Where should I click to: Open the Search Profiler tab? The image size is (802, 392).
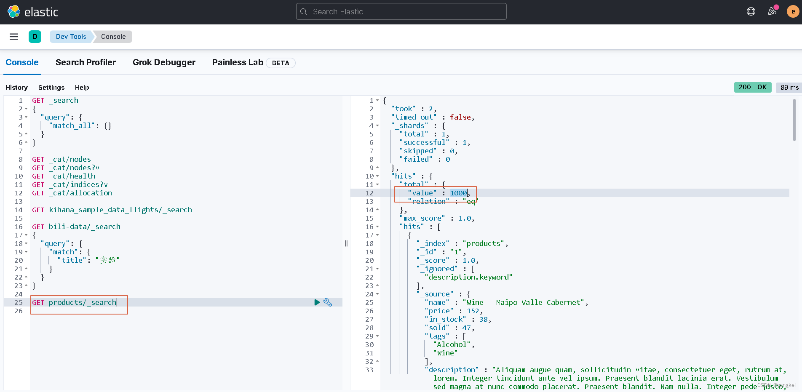coord(86,62)
